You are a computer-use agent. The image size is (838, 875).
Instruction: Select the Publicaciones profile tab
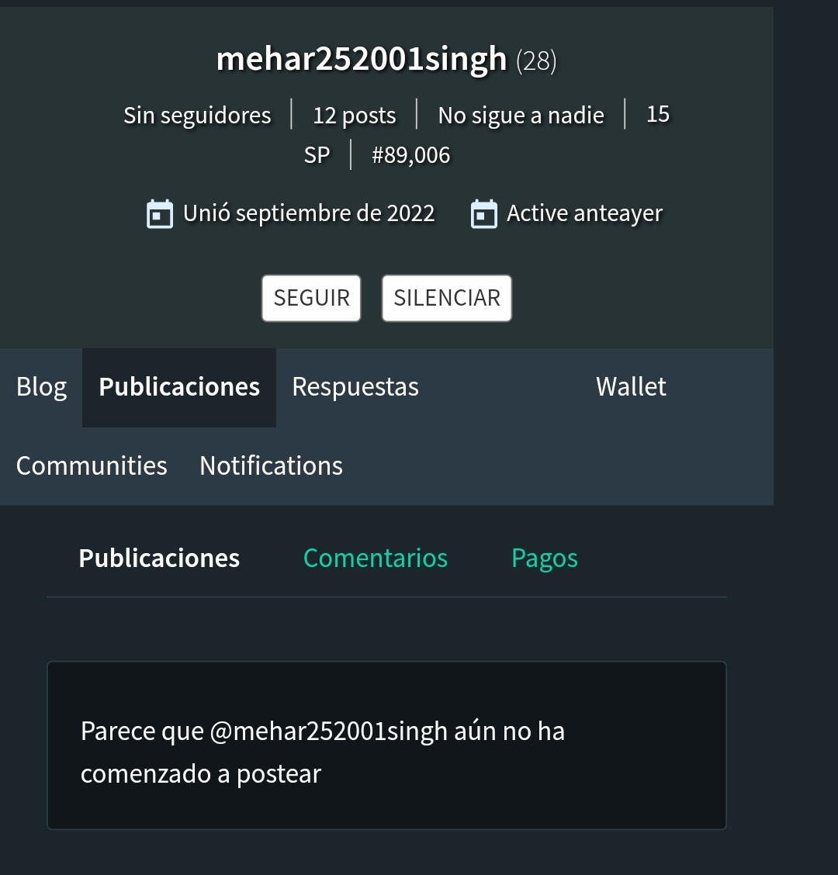point(179,387)
